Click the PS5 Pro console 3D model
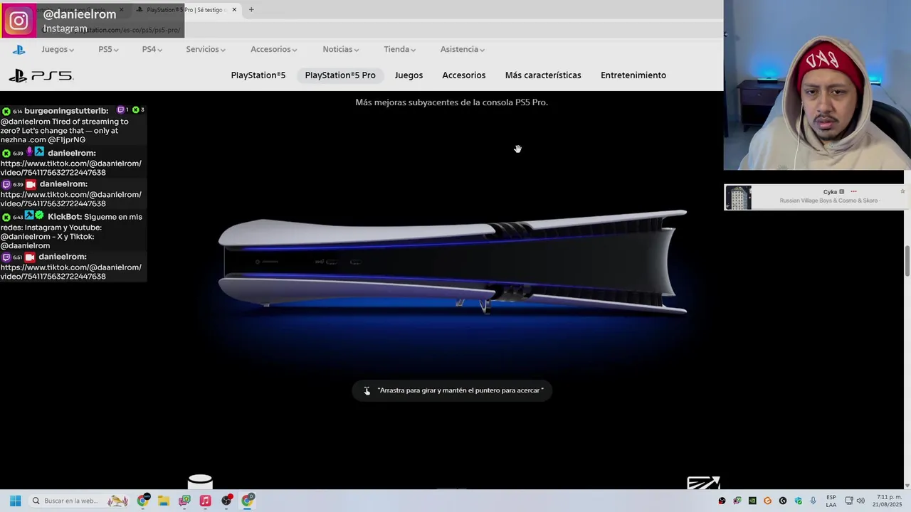The height and width of the screenshot is (512, 911). 453,262
